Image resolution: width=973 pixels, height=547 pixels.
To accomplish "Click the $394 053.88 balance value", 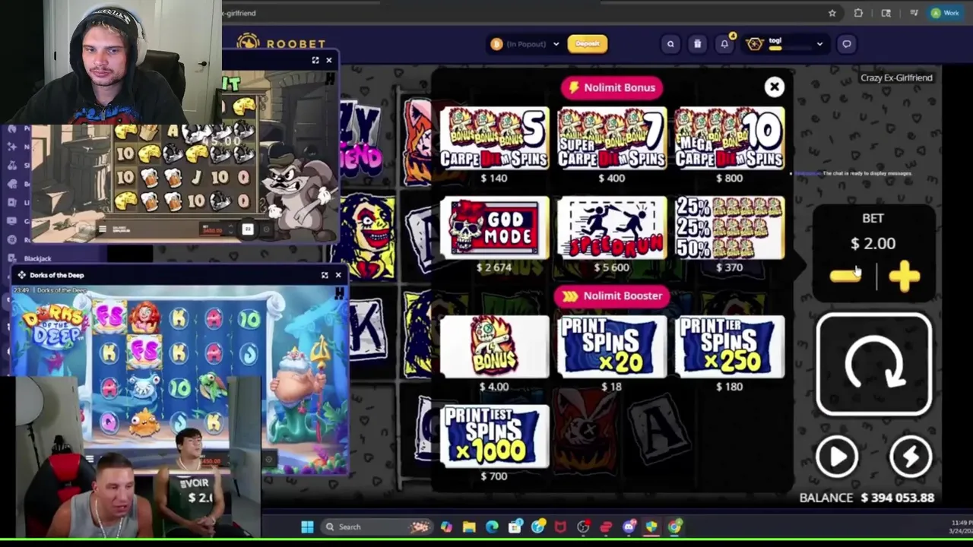I will (898, 498).
